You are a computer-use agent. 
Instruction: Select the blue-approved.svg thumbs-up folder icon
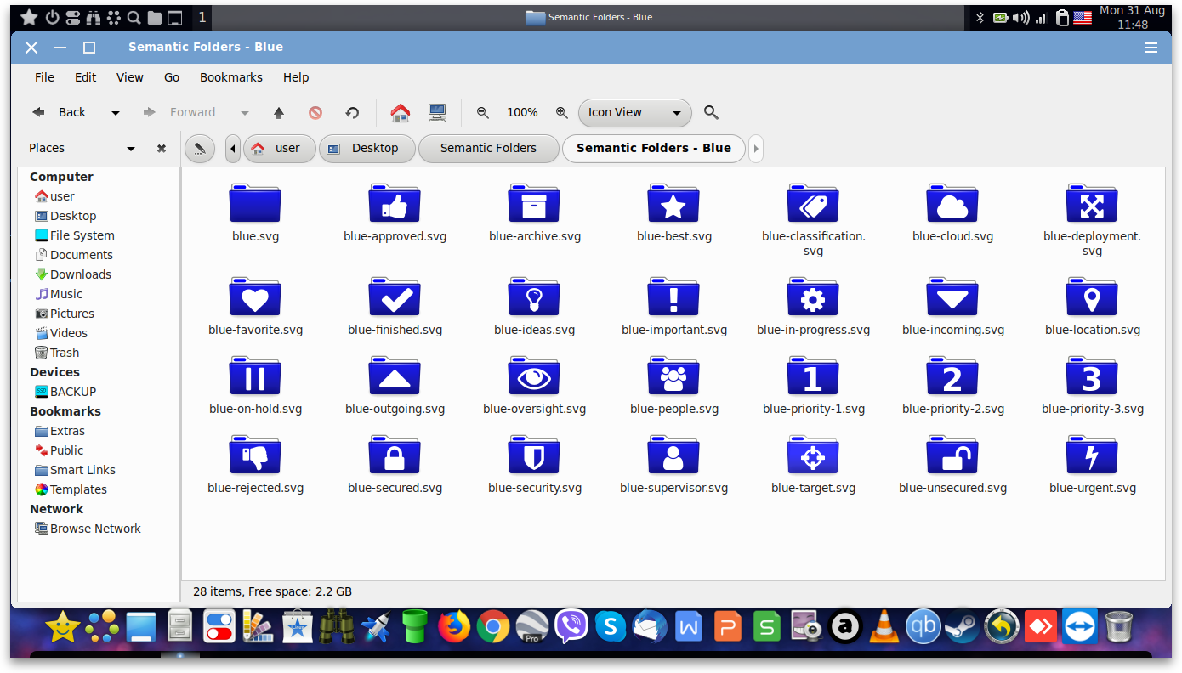coord(395,203)
